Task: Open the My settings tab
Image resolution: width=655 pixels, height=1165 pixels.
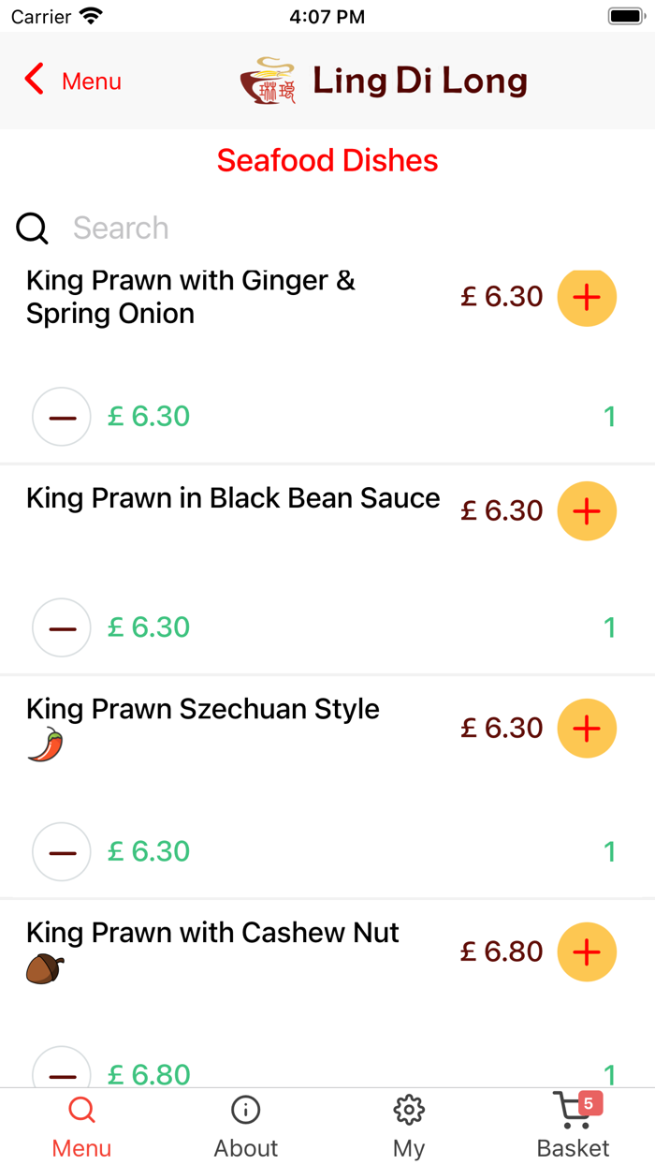Action: click(409, 1127)
